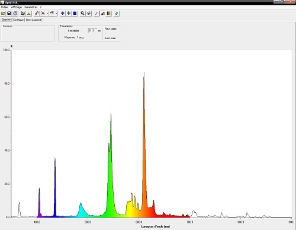Click the toolbar icon right of the printer

[23, 14]
